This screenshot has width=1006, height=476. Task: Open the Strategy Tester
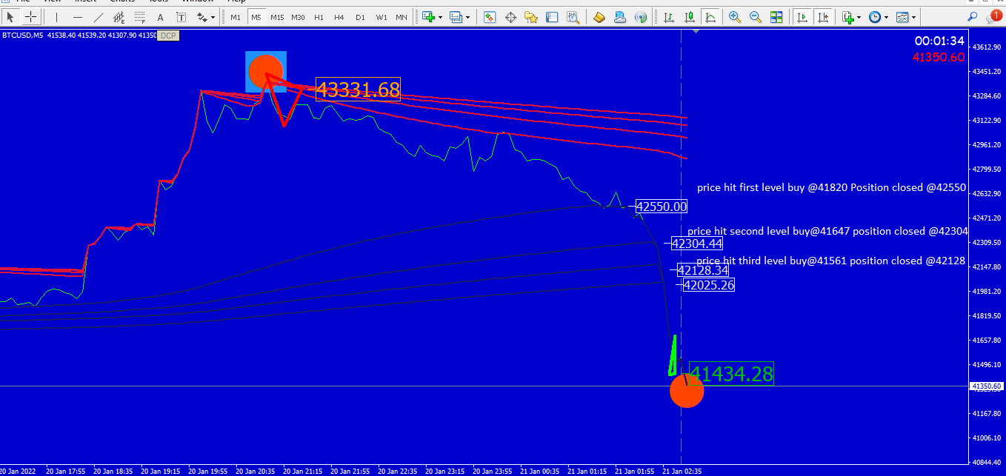point(573,16)
